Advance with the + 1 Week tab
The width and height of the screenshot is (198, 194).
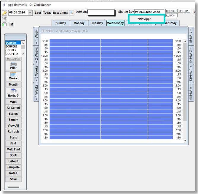(191, 37)
